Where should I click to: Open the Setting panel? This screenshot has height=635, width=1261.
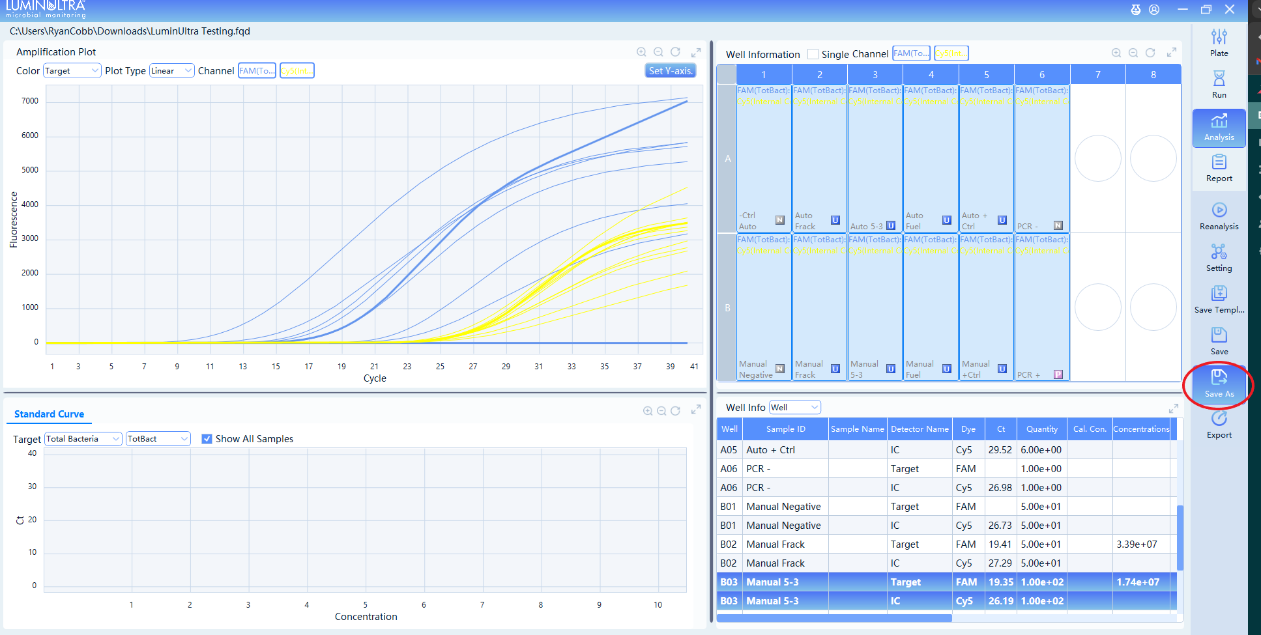pos(1219,258)
